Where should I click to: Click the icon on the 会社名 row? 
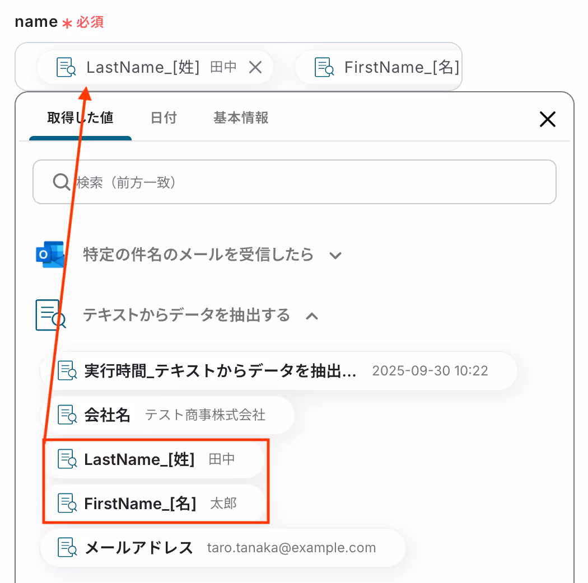(67, 415)
